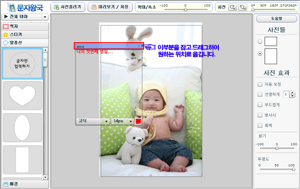Click the 사진올리기 upload button
The width and height of the screenshot is (300, 189).
(x=68, y=7)
